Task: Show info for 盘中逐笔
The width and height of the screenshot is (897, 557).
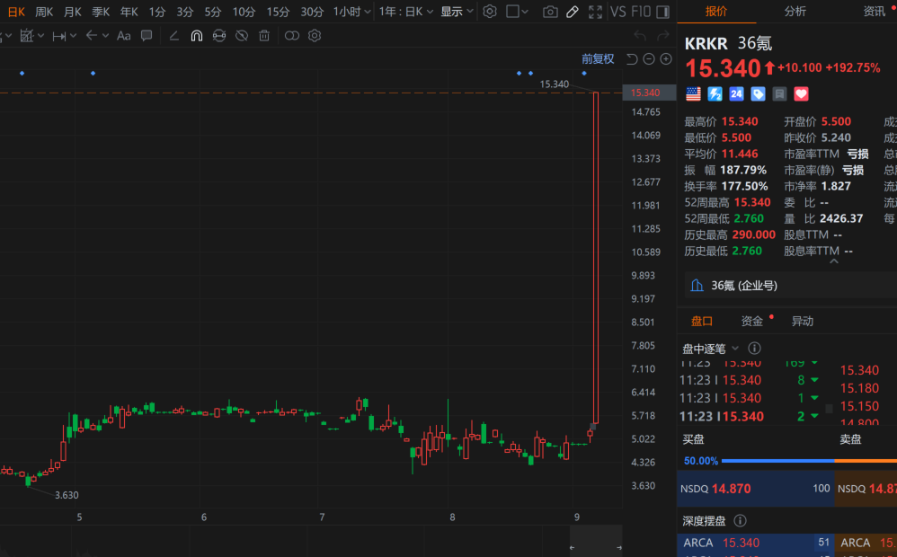Action: (x=755, y=348)
